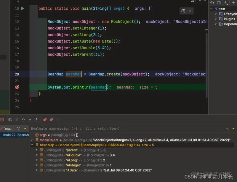Open the View Breakpoints dialog
The width and height of the screenshot is (237, 182).
tap(45, 120)
